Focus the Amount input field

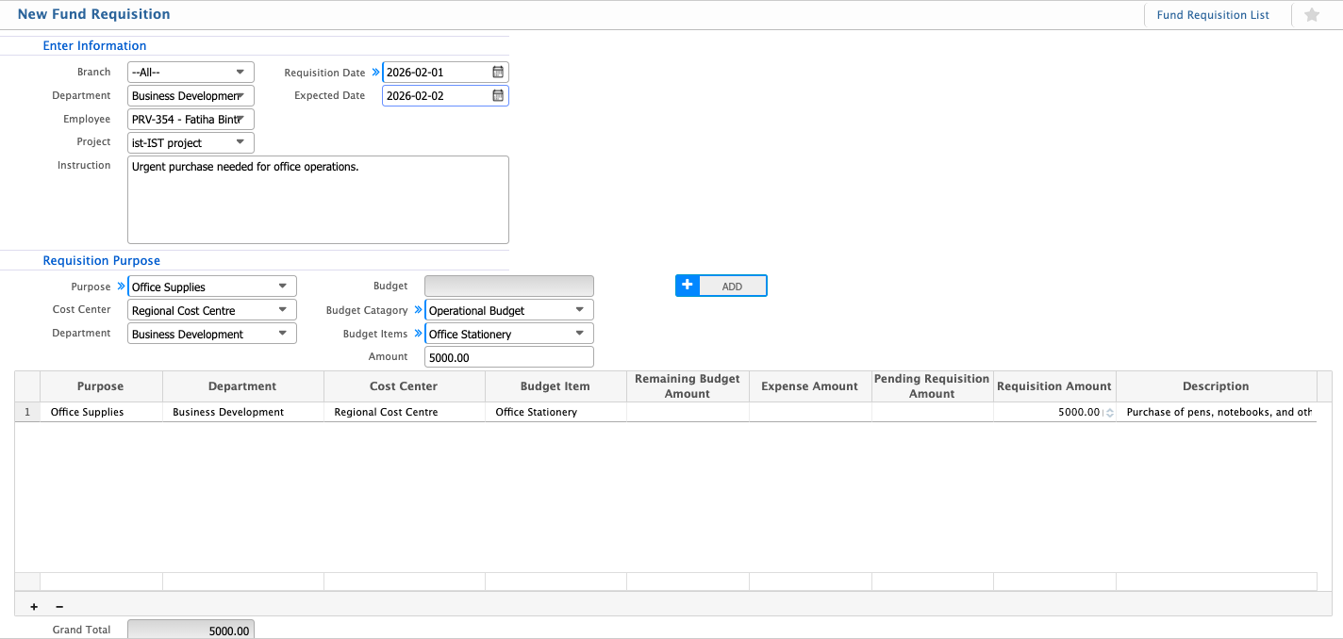tap(508, 357)
